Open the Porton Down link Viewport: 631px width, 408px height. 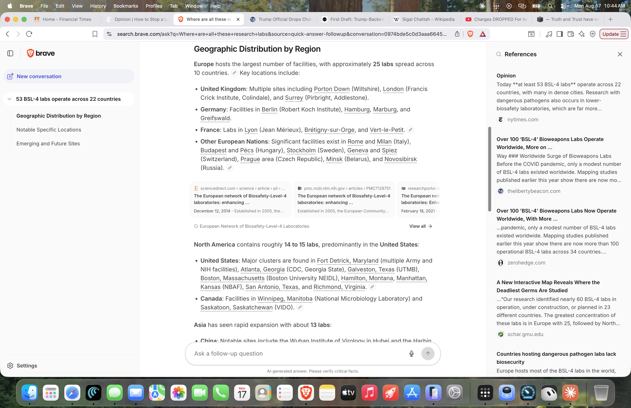(331, 89)
